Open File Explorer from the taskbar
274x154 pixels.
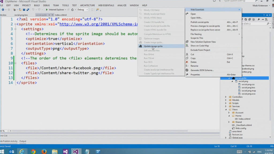[x=55, y=152]
